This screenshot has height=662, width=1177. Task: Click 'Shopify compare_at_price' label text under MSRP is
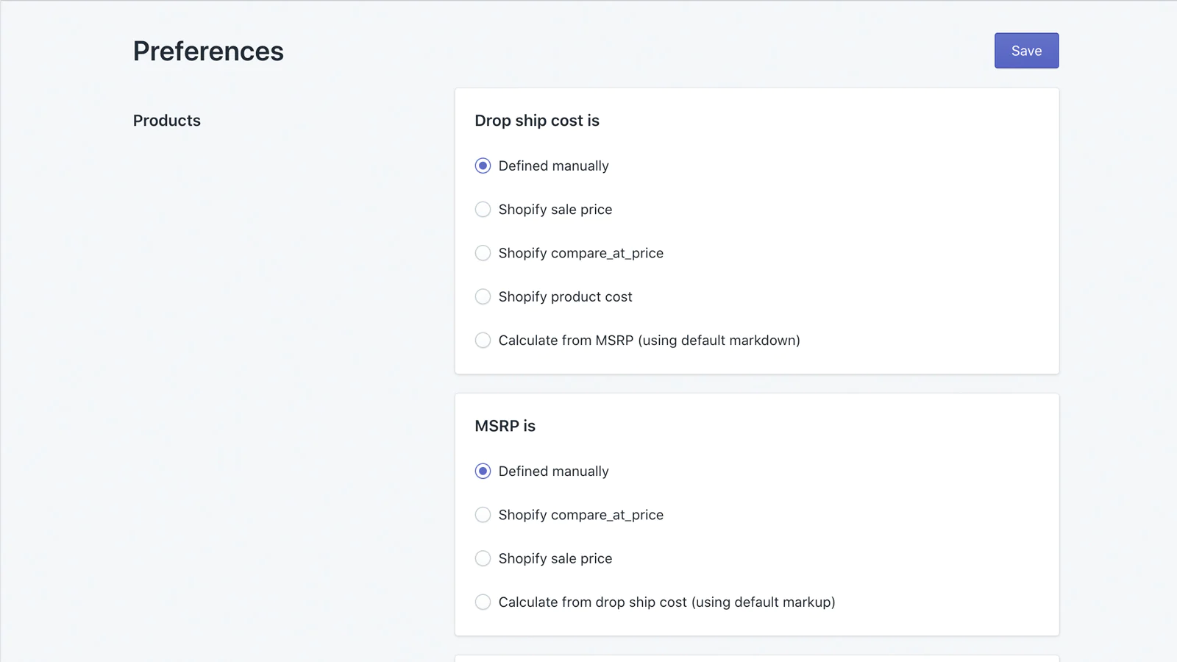580,515
